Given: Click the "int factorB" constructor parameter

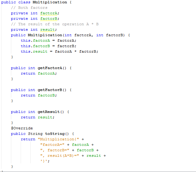Looking at the screenshot, I should click(x=110, y=35).
